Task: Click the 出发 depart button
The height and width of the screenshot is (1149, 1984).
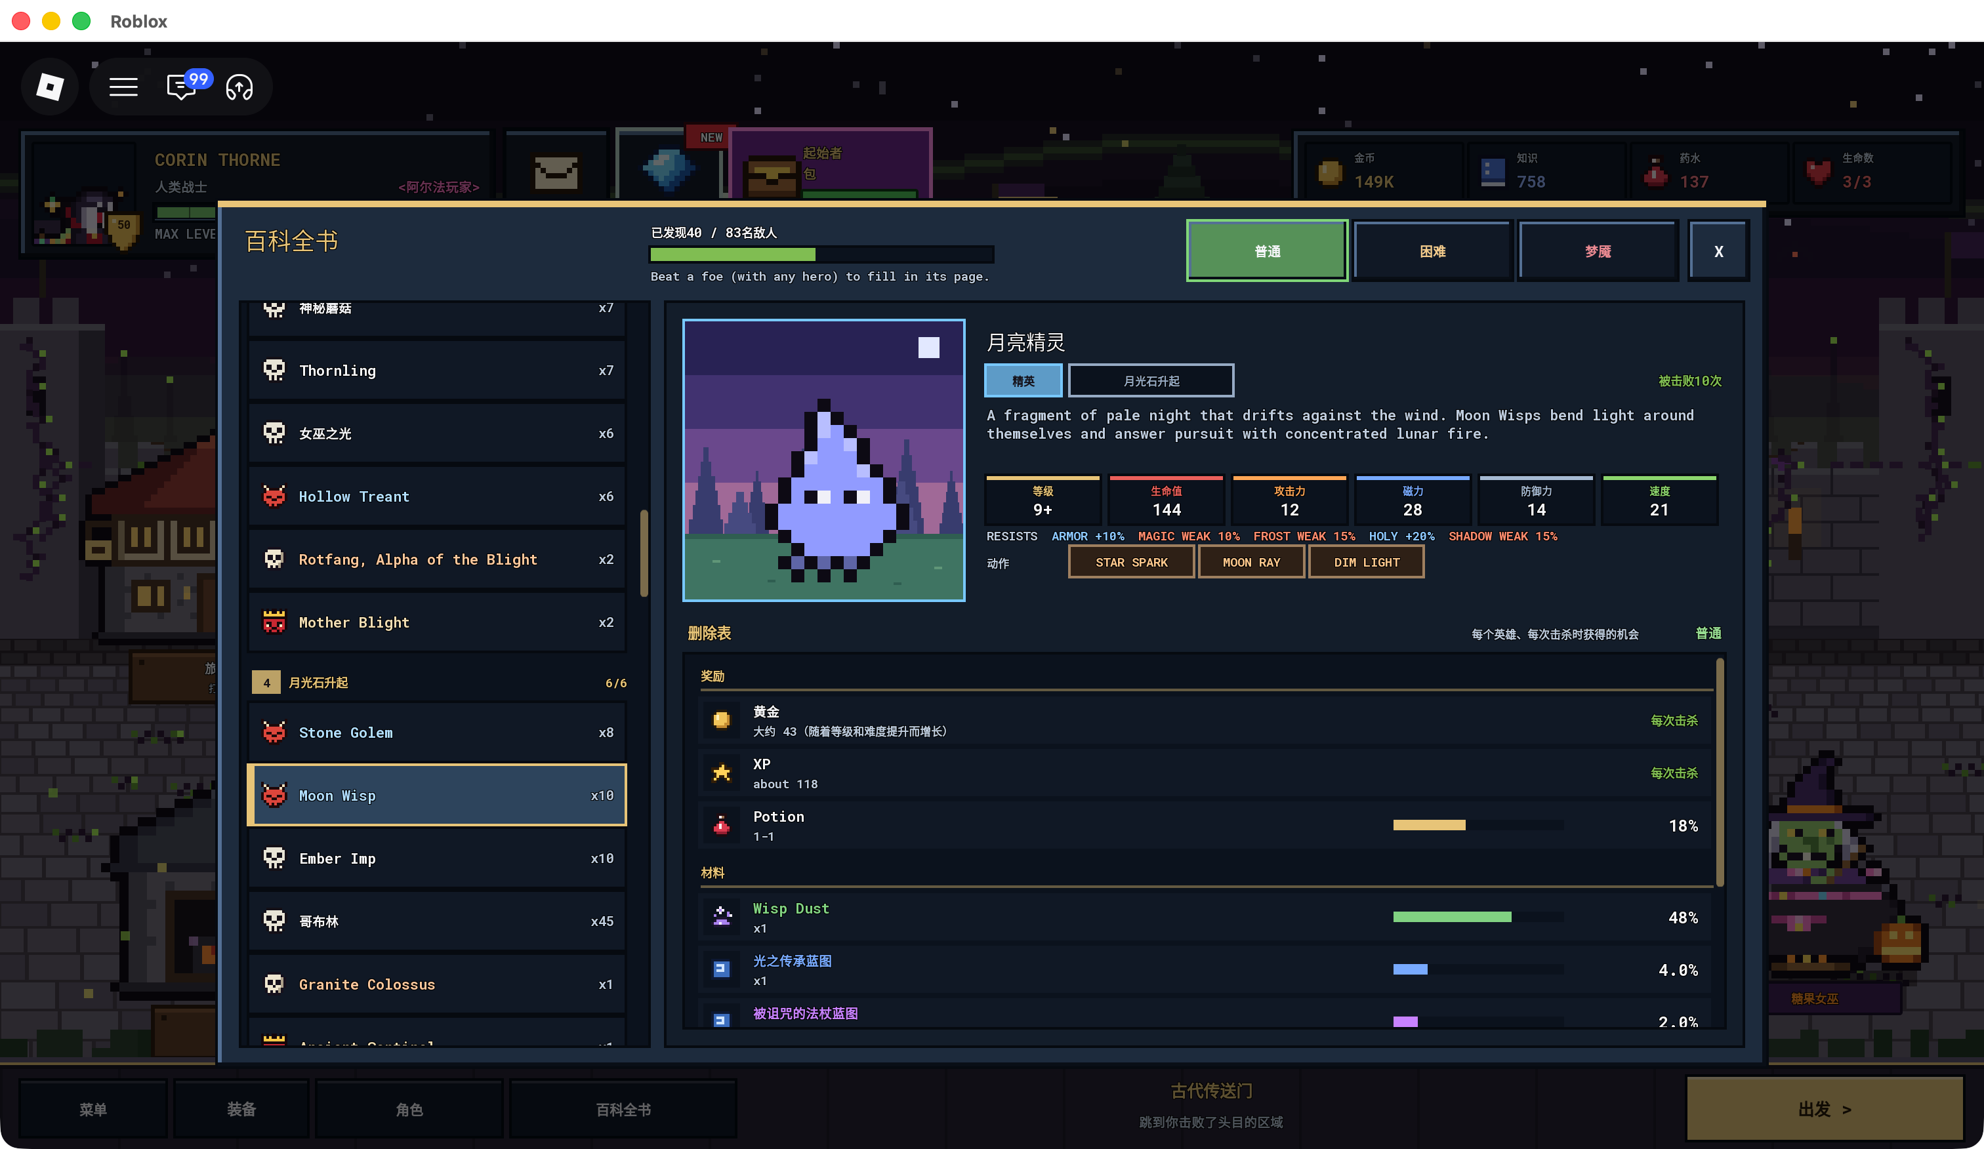Action: tap(1824, 1108)
